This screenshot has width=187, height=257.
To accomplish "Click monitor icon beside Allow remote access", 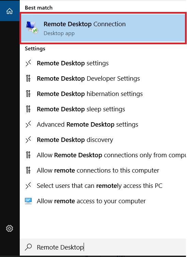I will 28,201.
